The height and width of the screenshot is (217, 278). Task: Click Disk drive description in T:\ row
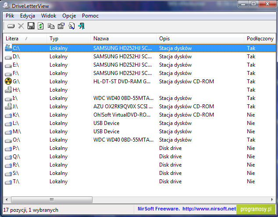tap(171, 181)
